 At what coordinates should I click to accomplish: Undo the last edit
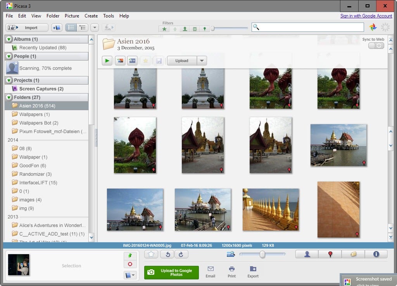[x=167, y=254]
